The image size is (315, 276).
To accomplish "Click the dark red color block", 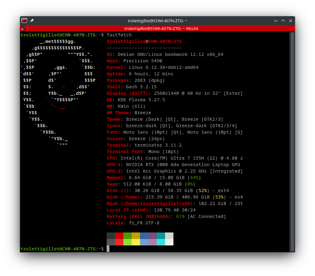I will click(119, 236).
